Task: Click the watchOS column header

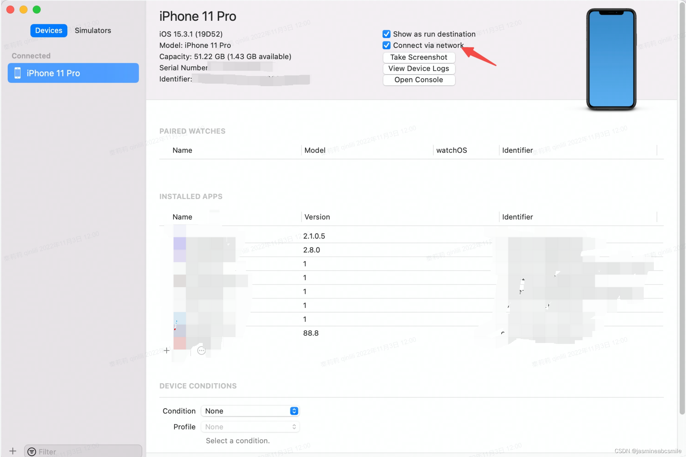Action: pos(452,150)
